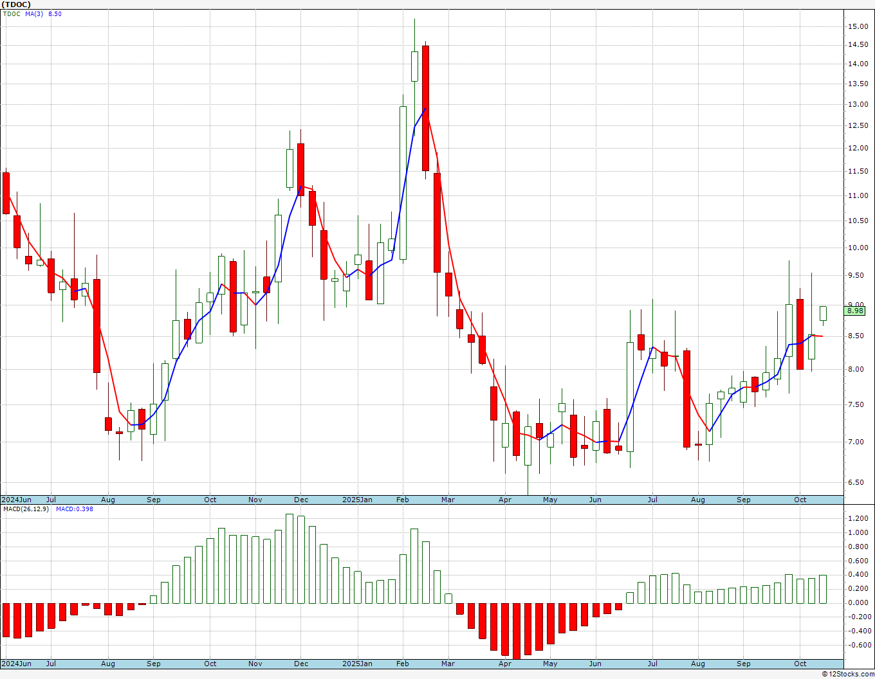Screen dimensions: 875x679
Task: Pick 2025Jan on the price chart time axis
Action: pyautogui.click(x=357, y=500)
